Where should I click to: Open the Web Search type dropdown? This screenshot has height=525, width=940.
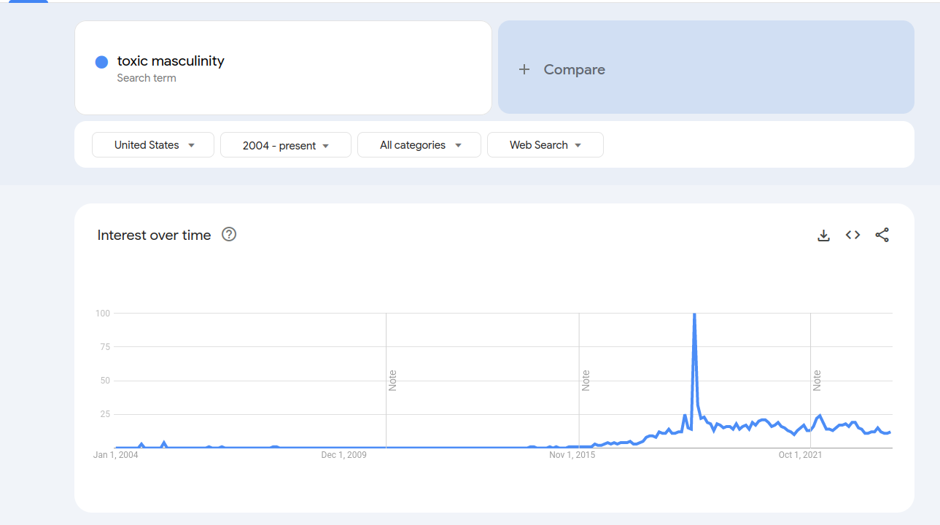tap(545, 144)
